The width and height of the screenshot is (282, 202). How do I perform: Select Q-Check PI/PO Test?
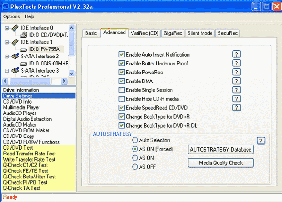(39, 182)
